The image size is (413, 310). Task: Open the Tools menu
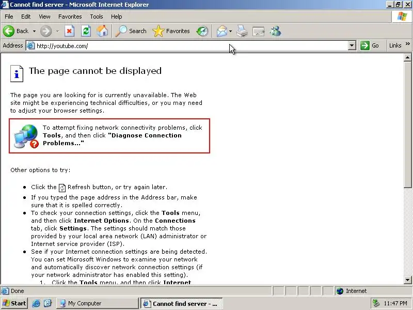click(x=97, y=17)
